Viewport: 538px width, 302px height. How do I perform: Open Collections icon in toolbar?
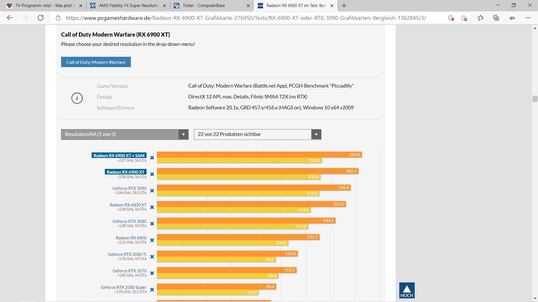pos(496,18)
